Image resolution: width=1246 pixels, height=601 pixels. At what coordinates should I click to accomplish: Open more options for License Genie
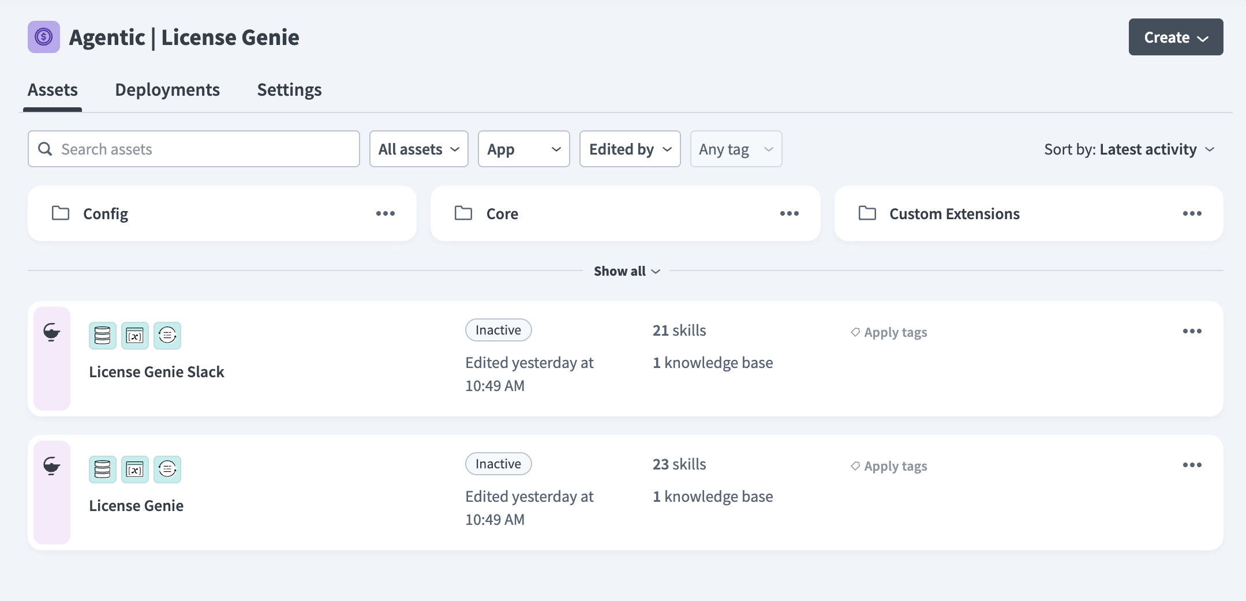point(1192,465)
